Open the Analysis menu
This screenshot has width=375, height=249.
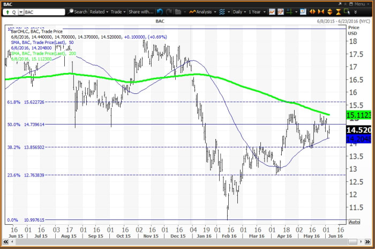(204, 11)
